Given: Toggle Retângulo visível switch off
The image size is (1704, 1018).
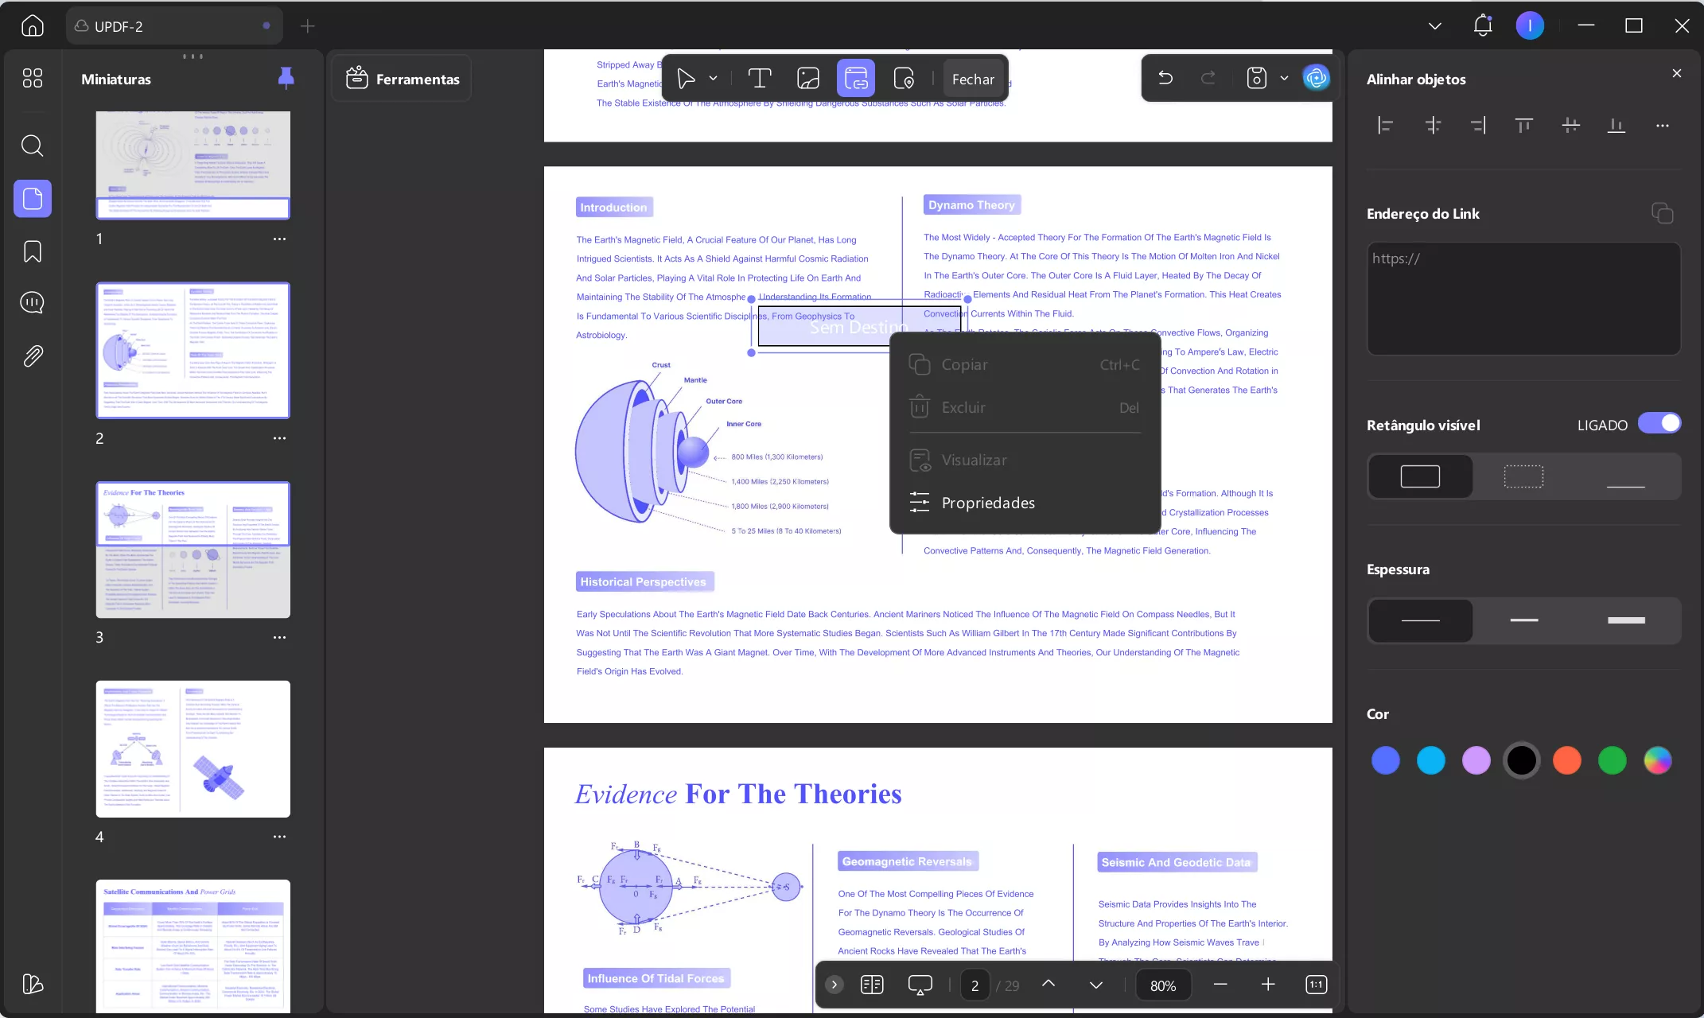Looking at the screenshot, I should (x=1659, y=424).
